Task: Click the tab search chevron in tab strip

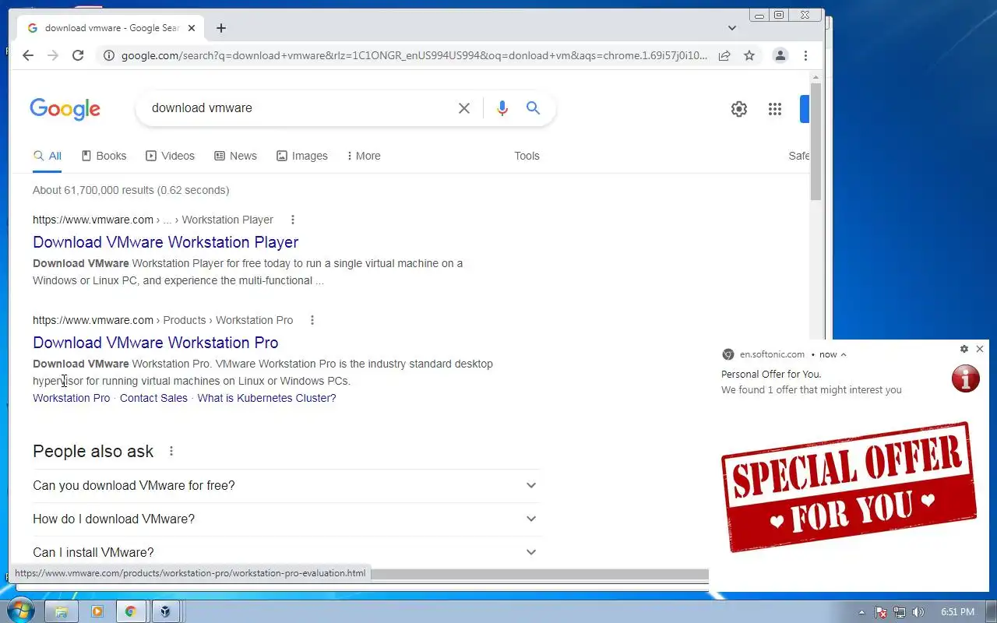Action: click(732, 28)
